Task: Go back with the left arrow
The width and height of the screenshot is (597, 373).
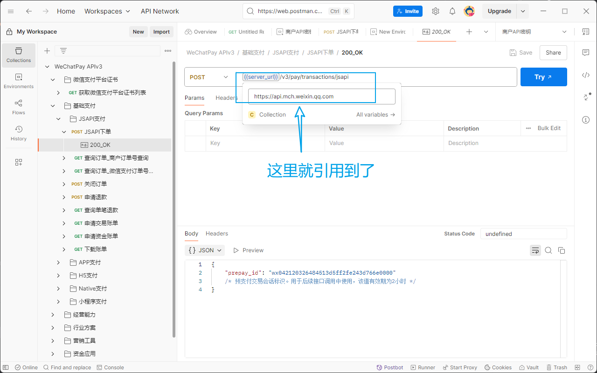Action: pyautogui.click(x=29, y=11)
